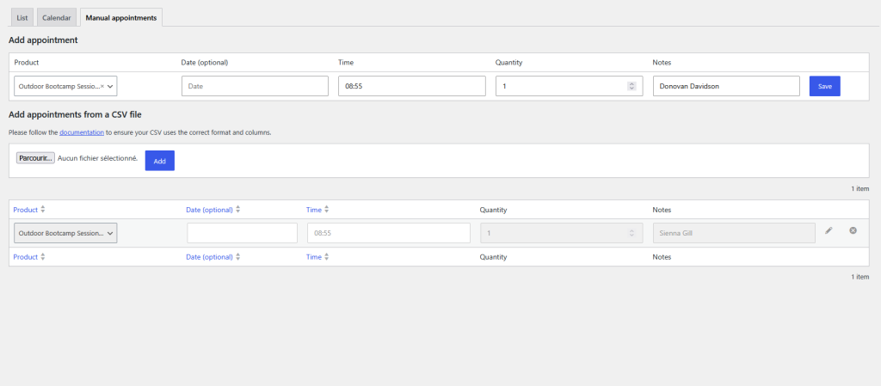Edit the Sienna Gill appointment with pencil icon

829,230
